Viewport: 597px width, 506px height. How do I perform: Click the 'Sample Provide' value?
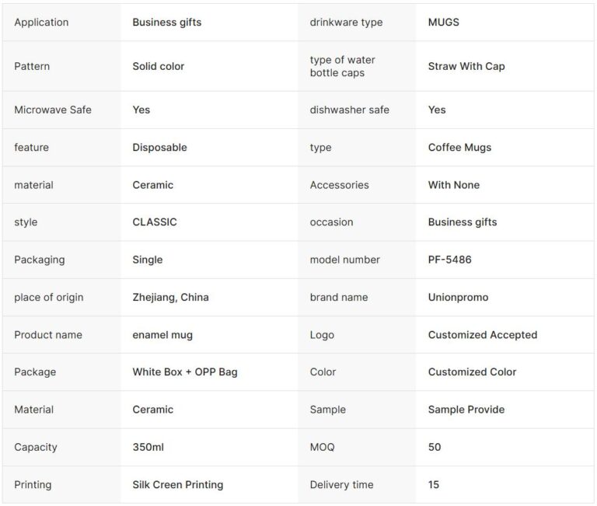click(x=466, y=410)
